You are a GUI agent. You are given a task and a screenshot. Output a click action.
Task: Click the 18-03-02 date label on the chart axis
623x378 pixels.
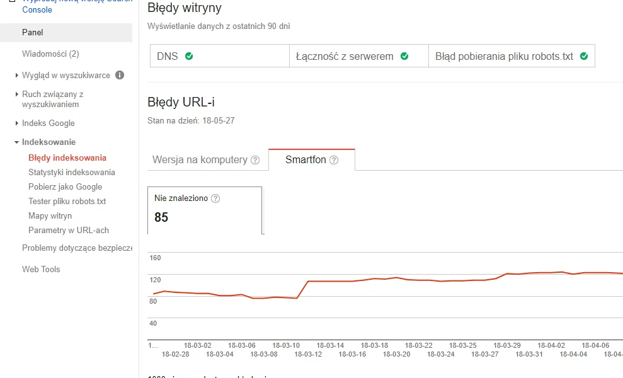tap(197, 345)
